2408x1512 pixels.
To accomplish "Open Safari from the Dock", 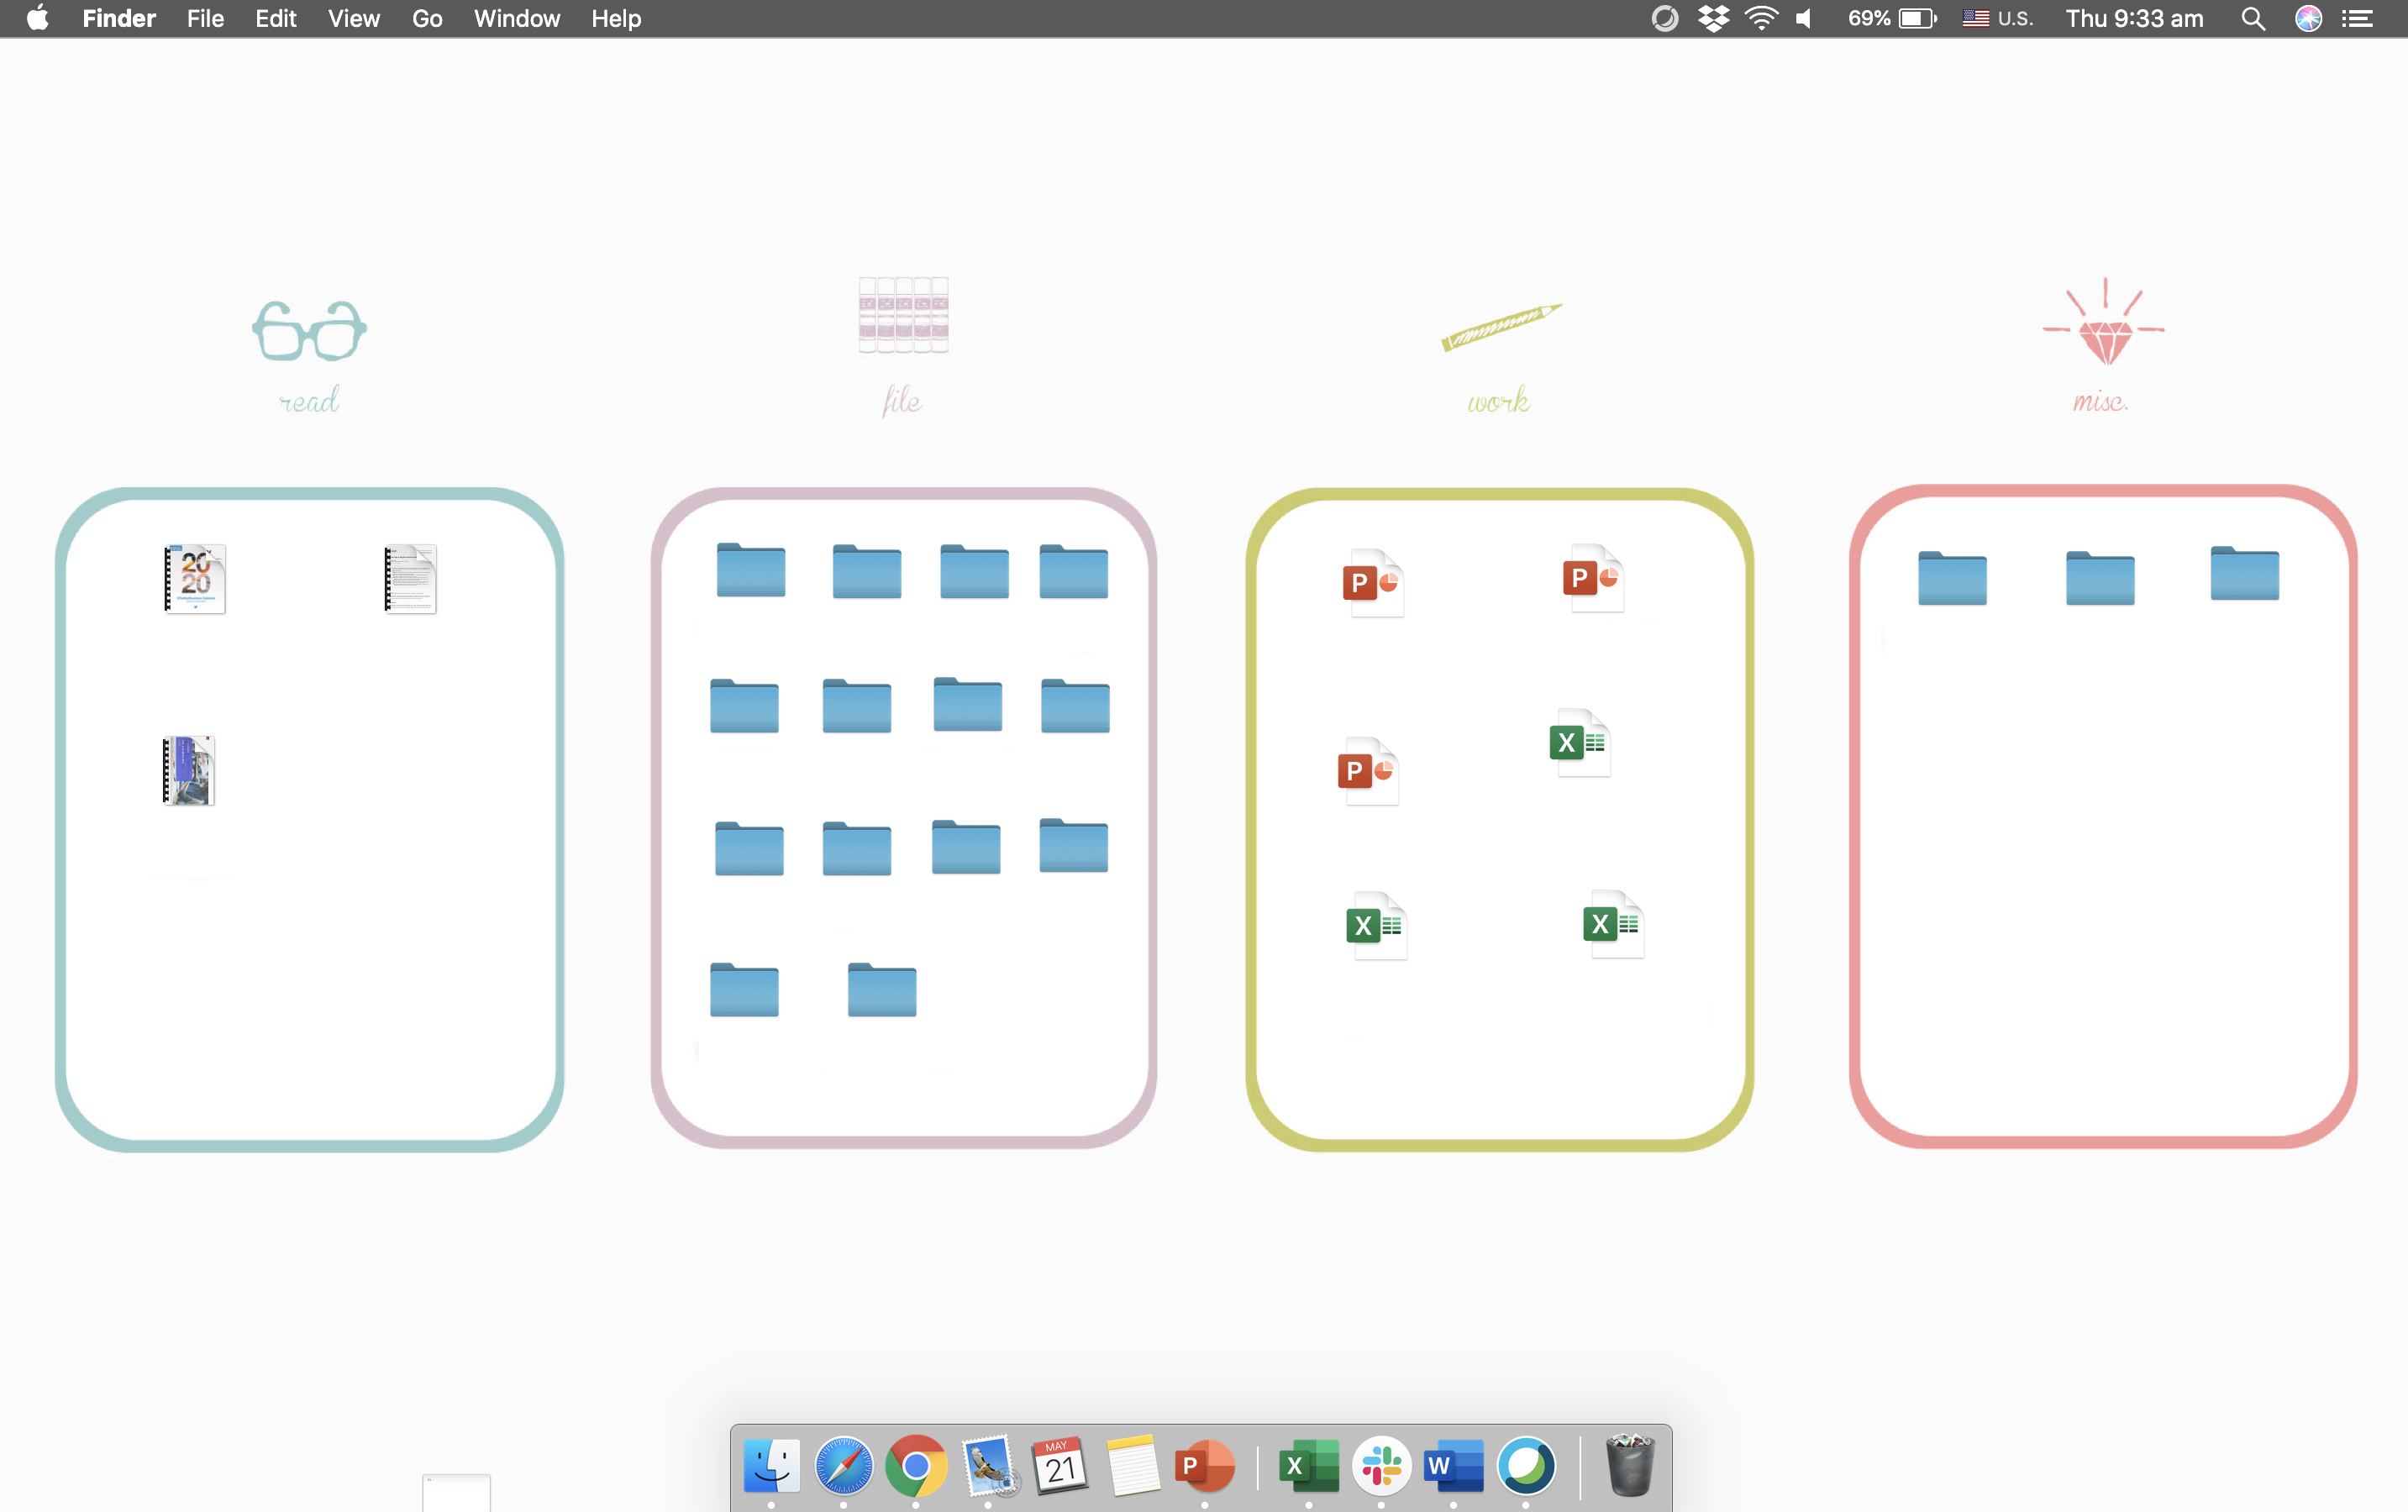I will [843, 1466].
